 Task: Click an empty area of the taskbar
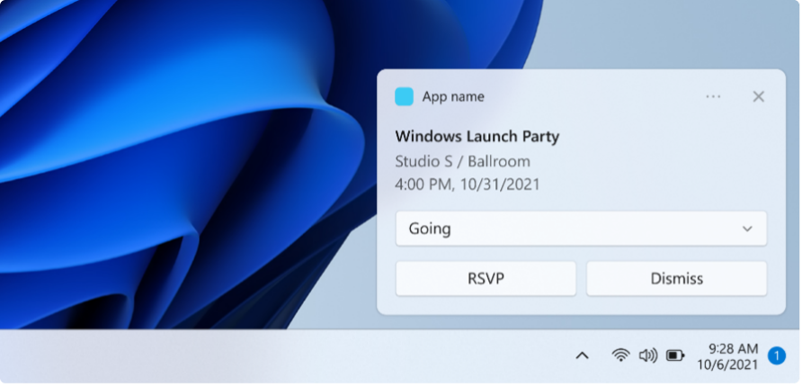(x=270, y=355)
